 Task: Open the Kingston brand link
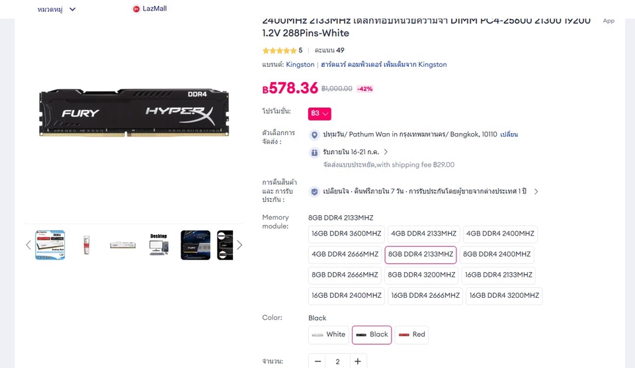tap(300, 64)
